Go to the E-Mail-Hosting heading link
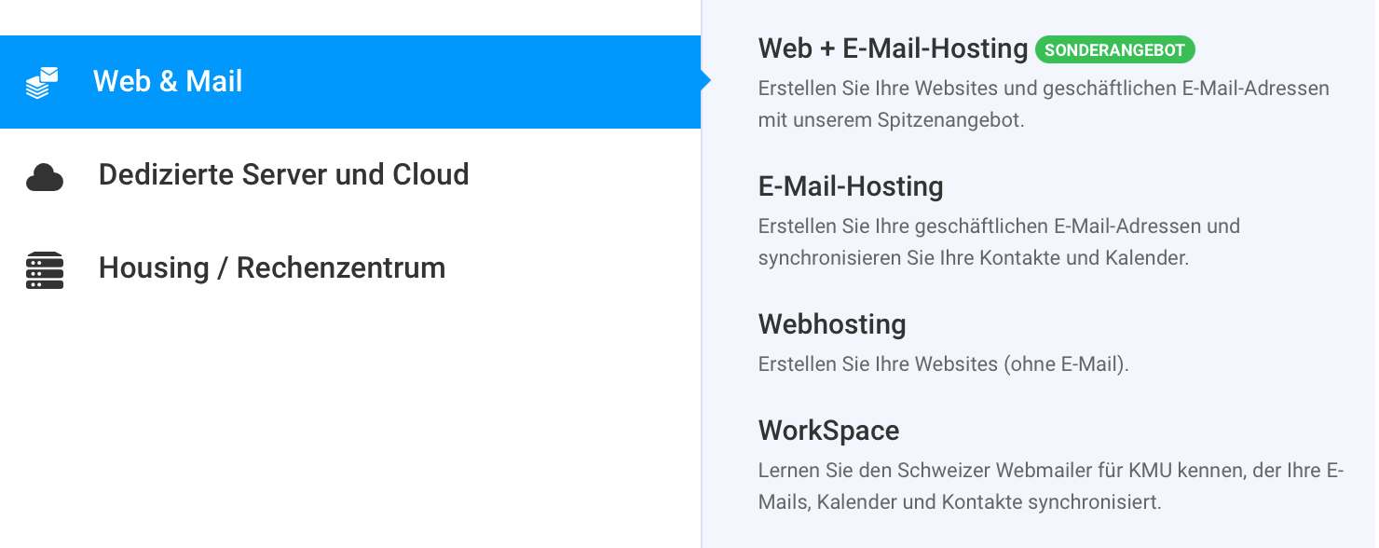The image size is (1379, 548). coord(851,186)
